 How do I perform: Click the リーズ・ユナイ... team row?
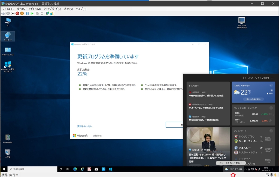(x=249, y=141)
